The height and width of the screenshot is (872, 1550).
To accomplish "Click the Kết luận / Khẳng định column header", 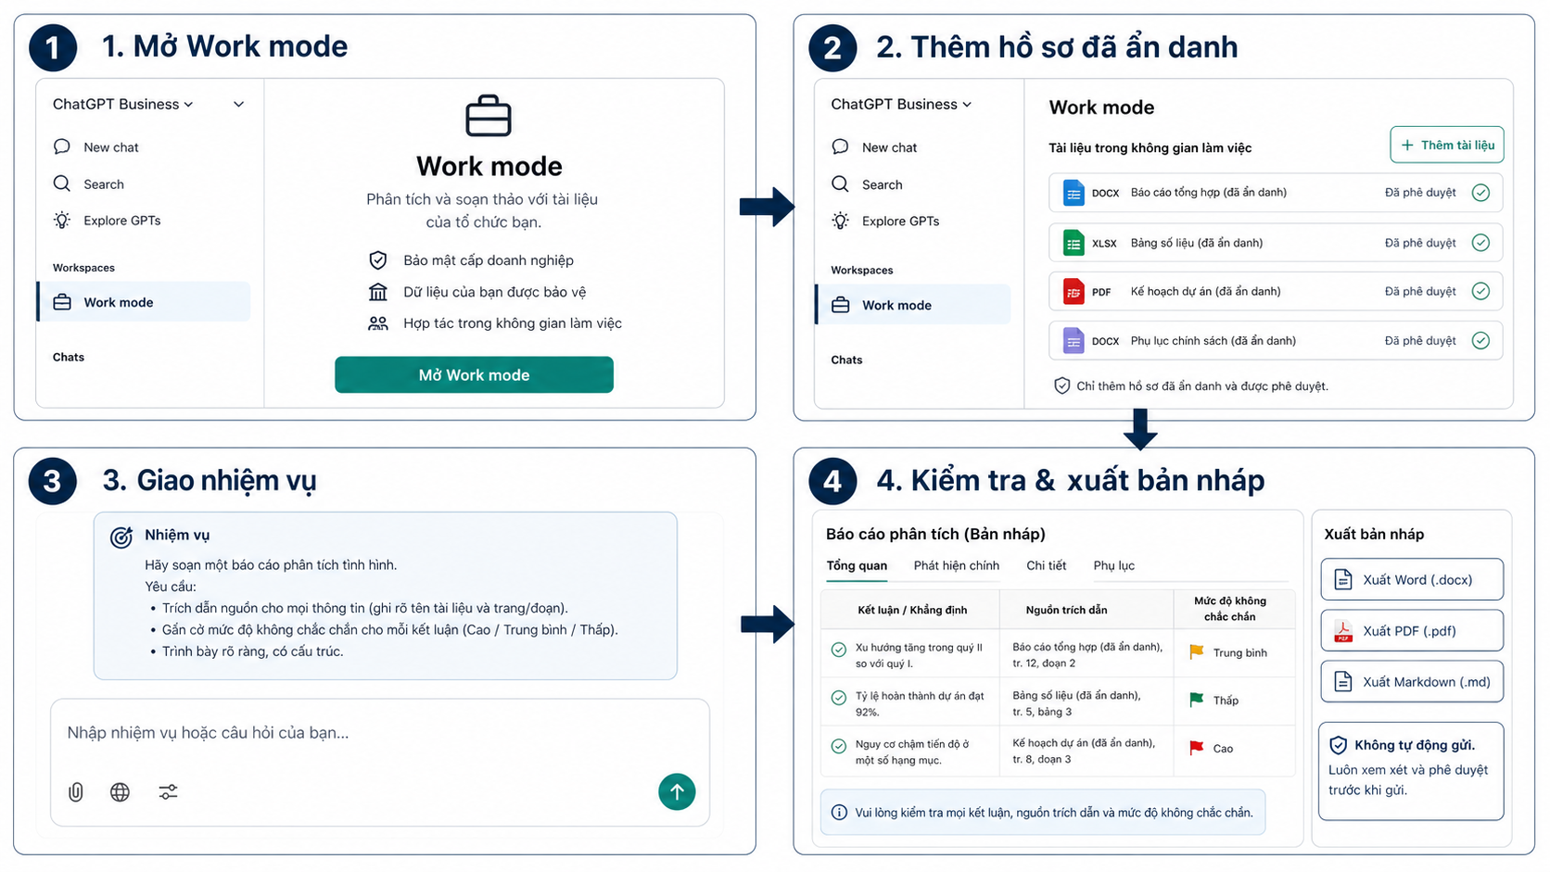I will 912,610.
